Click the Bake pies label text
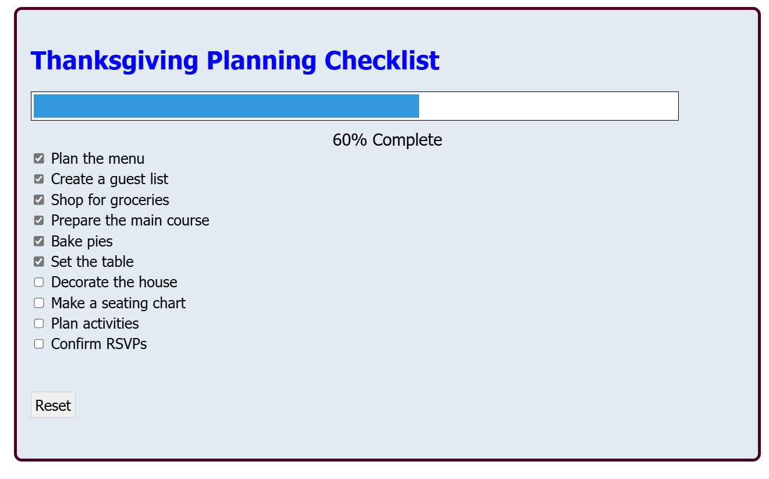Screen dimensions: 769x479 pyautogui.click(x=82, y=241)
